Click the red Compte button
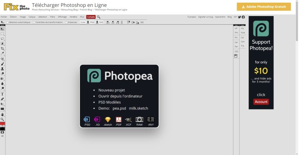Viewport: 299px width, 155px height. pos(91,17)
